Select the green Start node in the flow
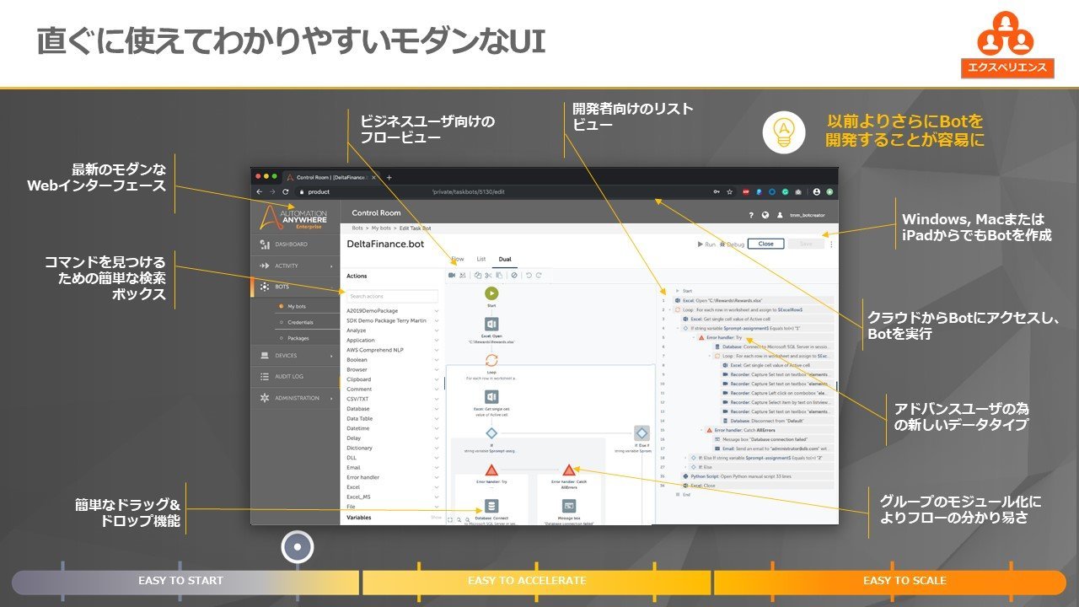 pyautogui.click(x=491, y=293)
